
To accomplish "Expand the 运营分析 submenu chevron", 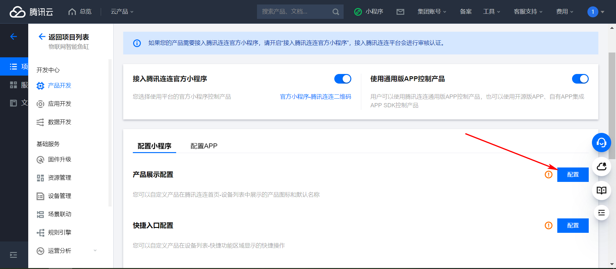I will (x=95, y=250).
